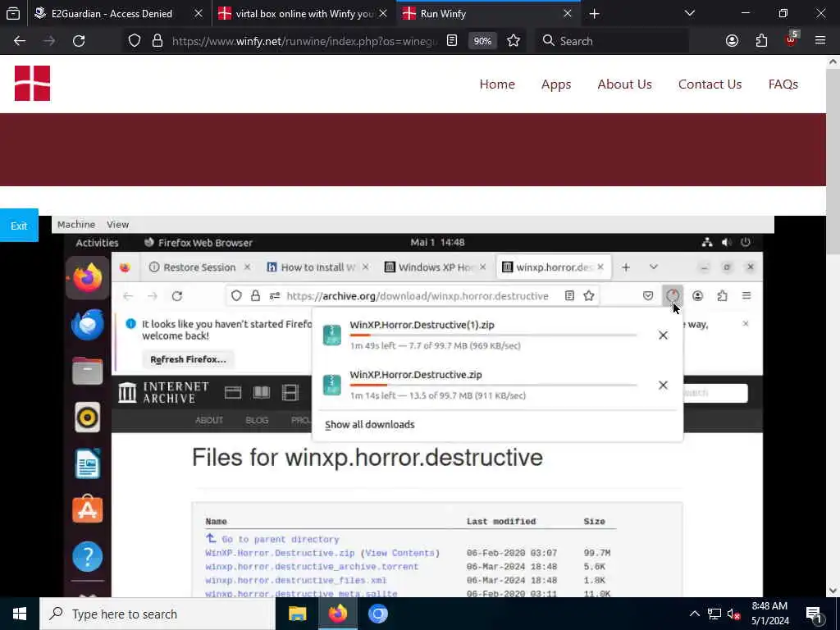Click Activities in Ubuntu top bar

click(97, 243)
